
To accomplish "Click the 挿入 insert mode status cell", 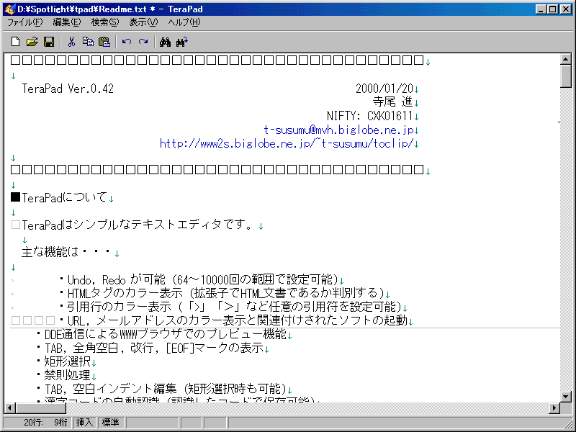I will [84, 423].
